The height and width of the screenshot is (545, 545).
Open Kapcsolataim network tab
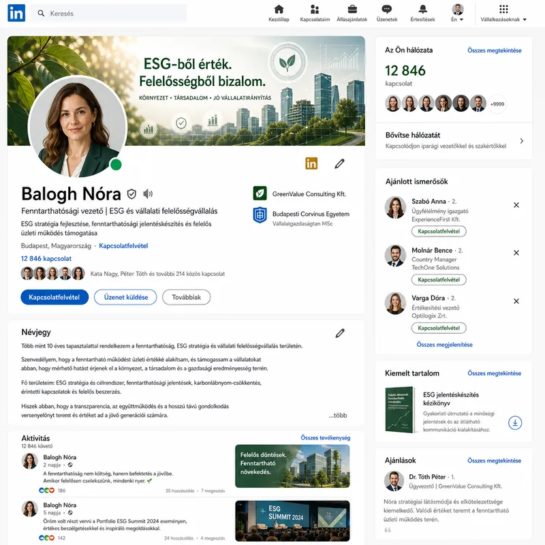pos(315,13)
